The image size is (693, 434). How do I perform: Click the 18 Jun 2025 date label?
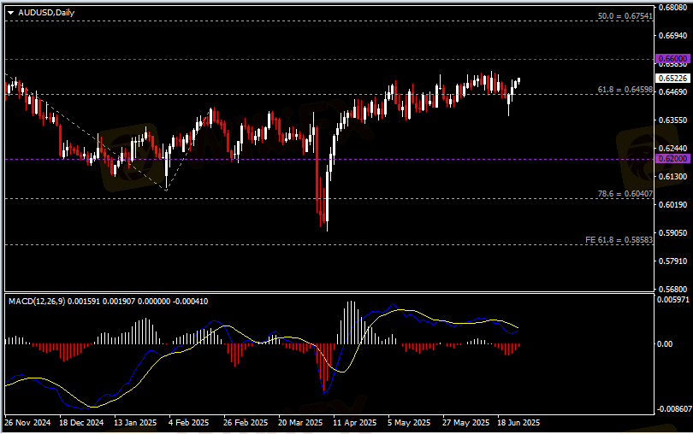pos(518,422)
